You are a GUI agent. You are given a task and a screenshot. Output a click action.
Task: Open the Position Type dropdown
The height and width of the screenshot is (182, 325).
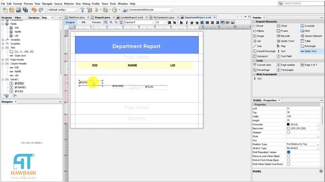[303, 144]
